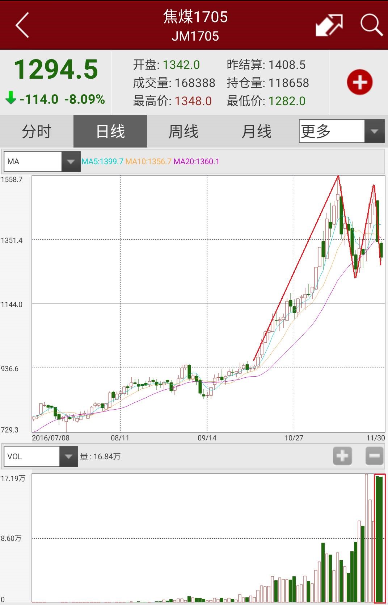Tap the last price 1294.5
Screen dimensions: 388x605
pos(56,69)
